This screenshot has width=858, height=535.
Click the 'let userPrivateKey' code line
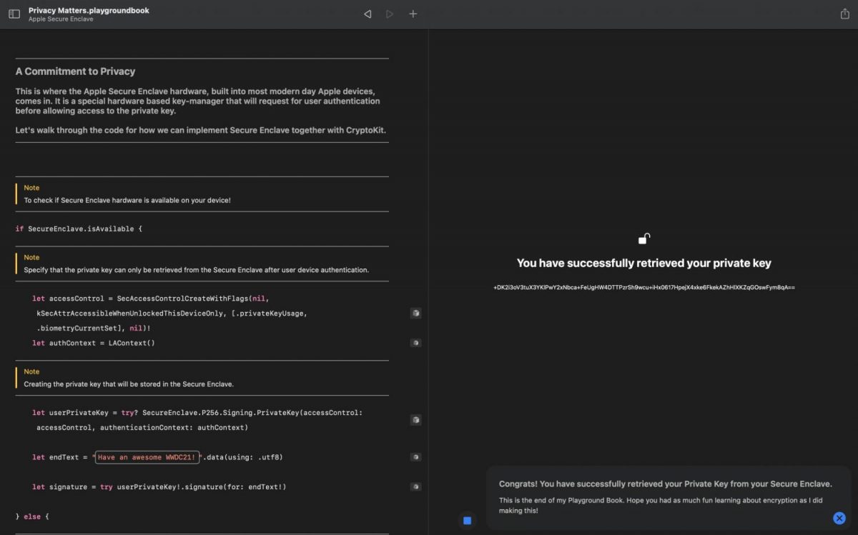pyautogui.click(x=197, y=413)
